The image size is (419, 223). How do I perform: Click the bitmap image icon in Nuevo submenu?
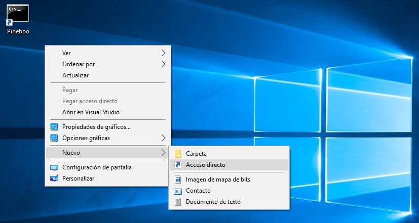click(x=178, y=180)
